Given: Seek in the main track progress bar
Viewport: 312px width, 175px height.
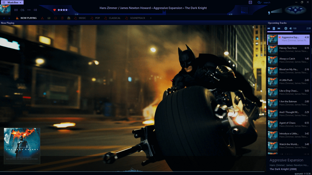Looking at the screenshot, I should pyautogui.click(x=153, y=14).
